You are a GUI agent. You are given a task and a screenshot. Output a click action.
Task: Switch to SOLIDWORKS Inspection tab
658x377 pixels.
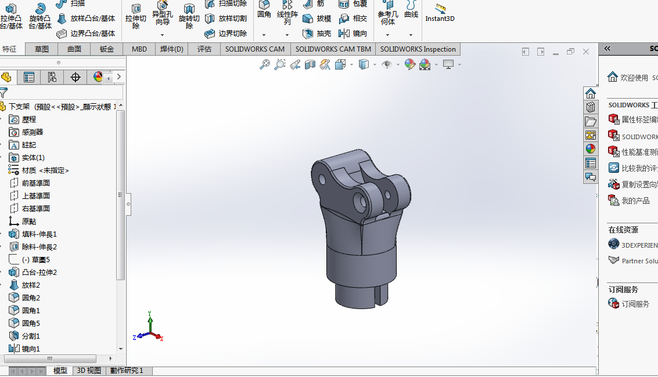(x=418, y=49)
